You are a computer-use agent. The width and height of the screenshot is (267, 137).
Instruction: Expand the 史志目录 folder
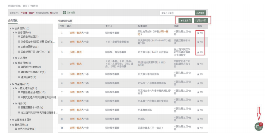[x=14, y=58]
